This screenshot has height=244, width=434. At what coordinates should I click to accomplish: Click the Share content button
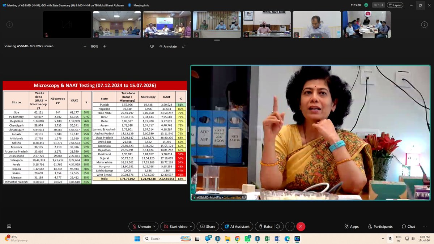(x=208, y=227)
